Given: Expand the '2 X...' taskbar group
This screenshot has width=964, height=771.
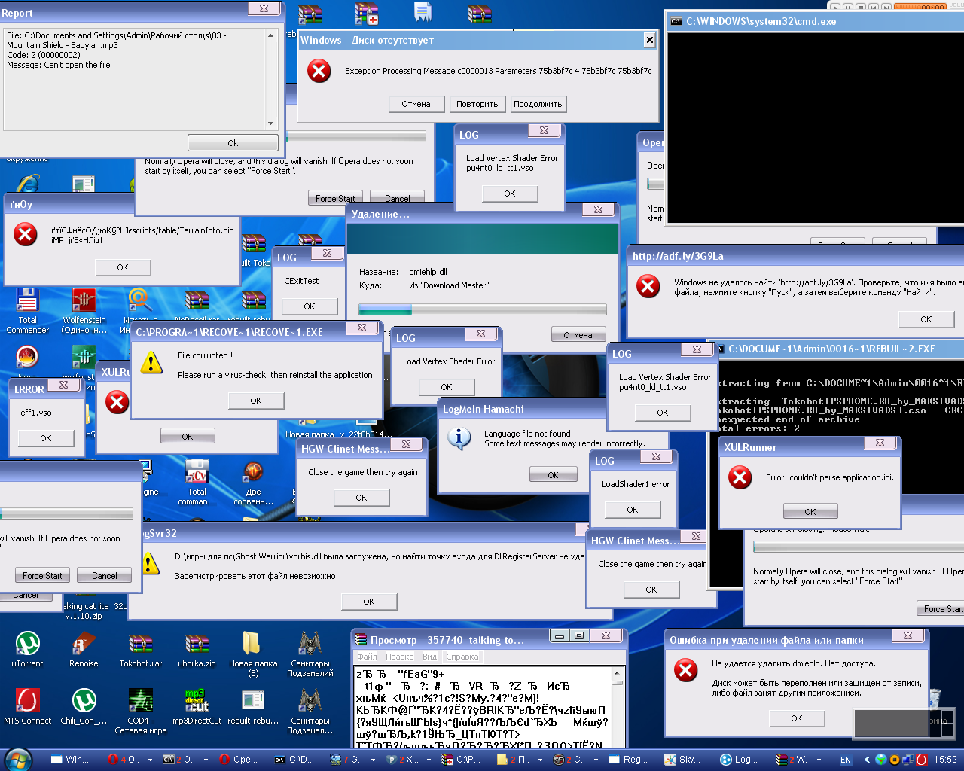Looking at the screenshot, I should coord(429,760).
